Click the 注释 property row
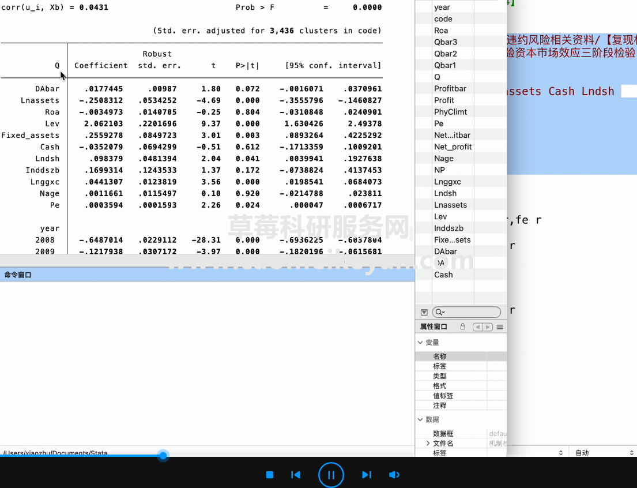The width and height of the screenshot is (637, 488). coord(461,406)
